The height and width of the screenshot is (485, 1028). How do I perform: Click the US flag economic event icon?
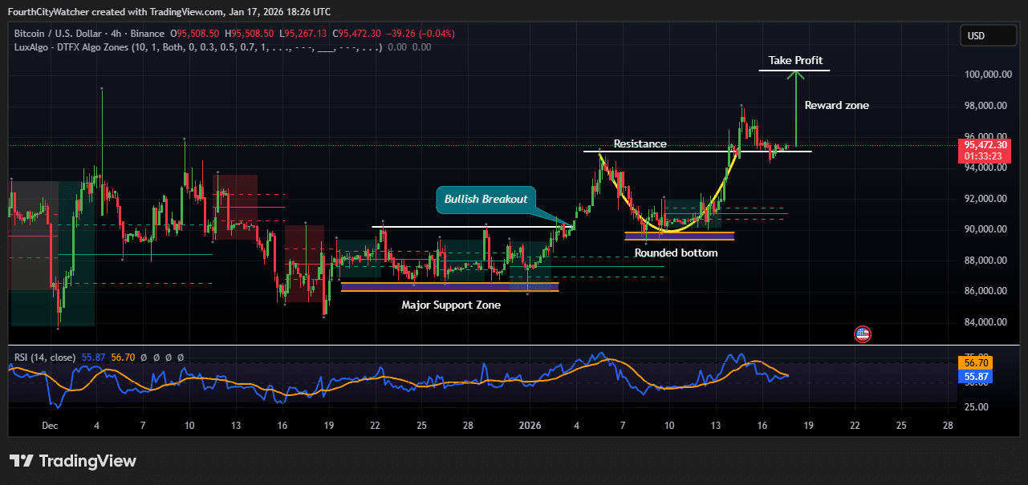862,333
